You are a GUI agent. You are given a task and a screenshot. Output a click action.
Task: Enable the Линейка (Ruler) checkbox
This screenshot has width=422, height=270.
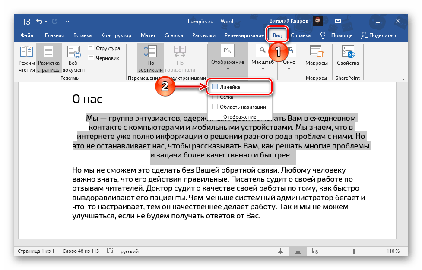215,87
